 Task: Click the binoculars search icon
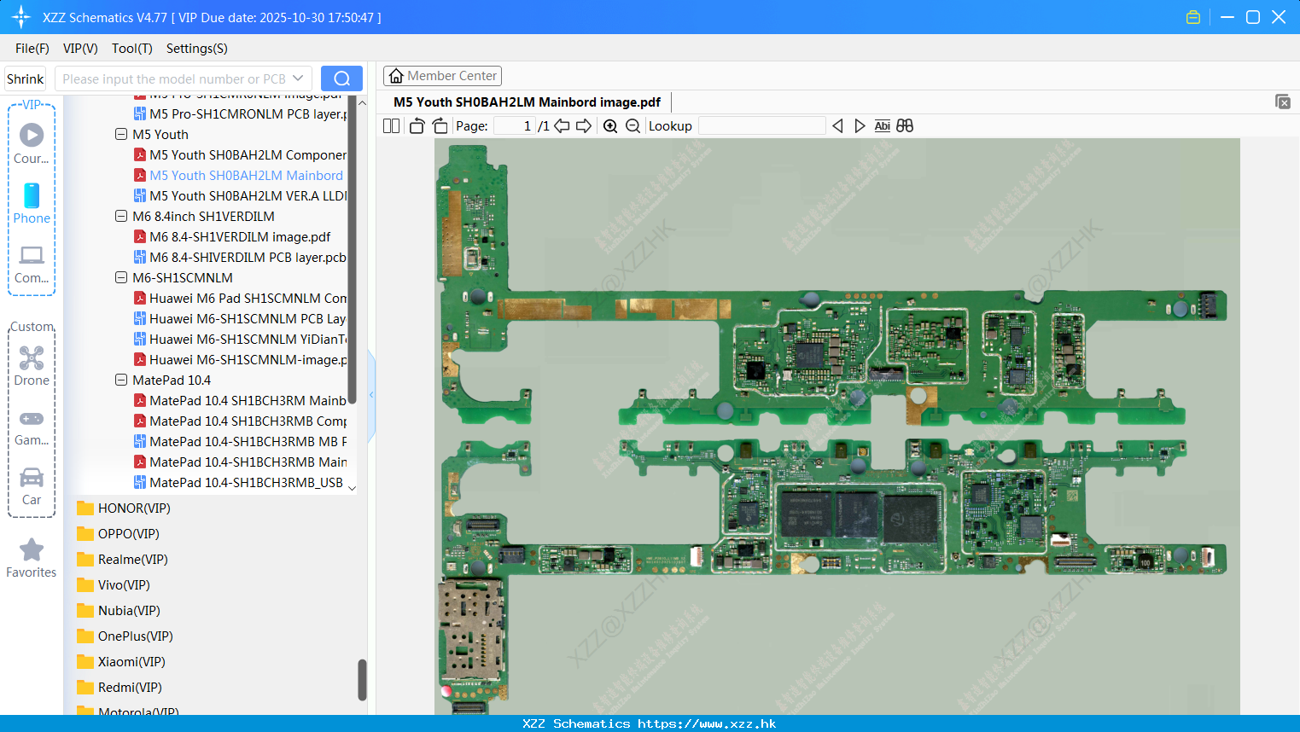pyautogui.click(x=905, y=126)
